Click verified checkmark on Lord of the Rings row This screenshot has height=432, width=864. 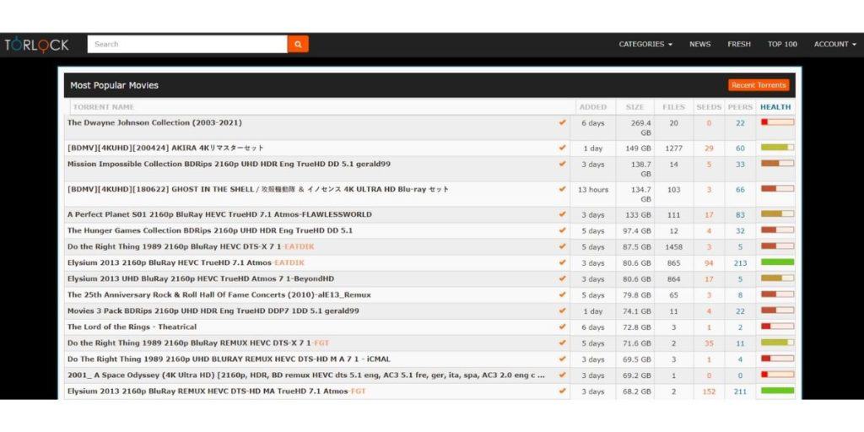(562, 327)
